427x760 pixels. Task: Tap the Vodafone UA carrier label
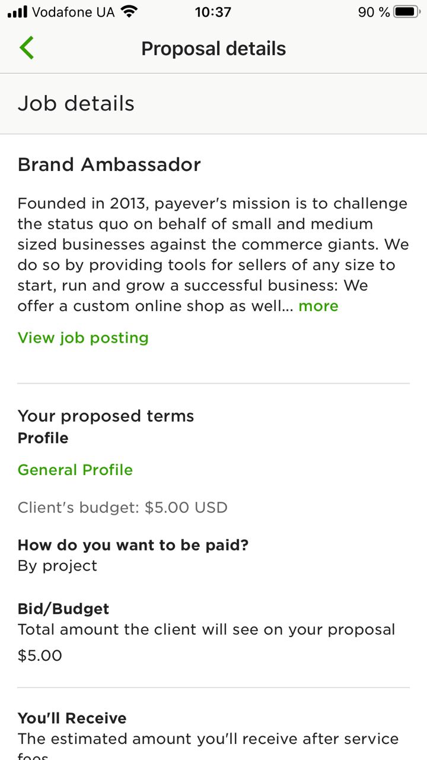coord(73,12)
